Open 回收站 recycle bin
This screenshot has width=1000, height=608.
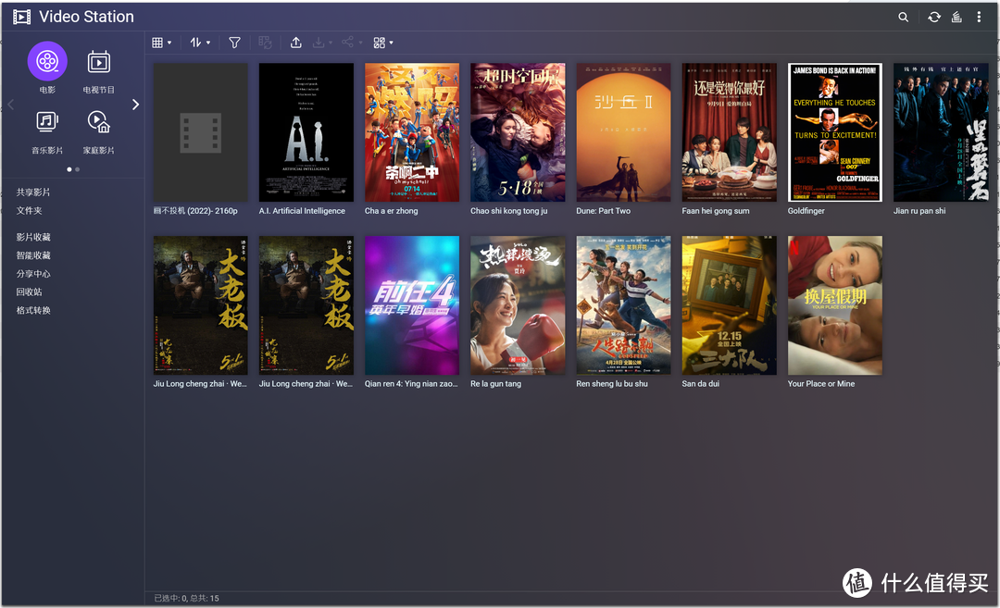pyautogui.click(x=29, y=292)
